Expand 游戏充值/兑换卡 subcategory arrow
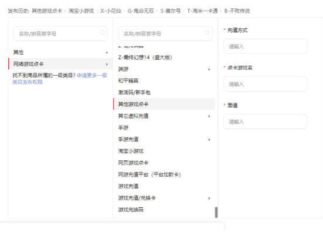The width and height of the screenshot is (323, 233). (x=209, y=198)
